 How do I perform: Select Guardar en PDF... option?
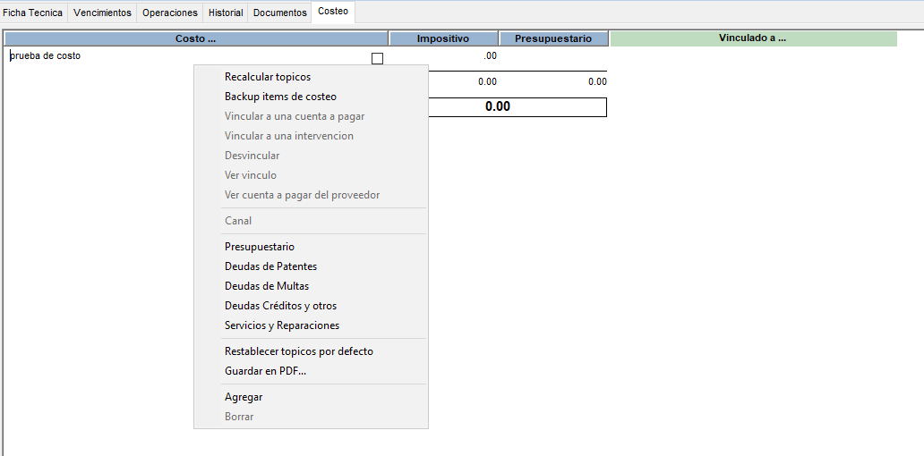(x=265, y=371)
